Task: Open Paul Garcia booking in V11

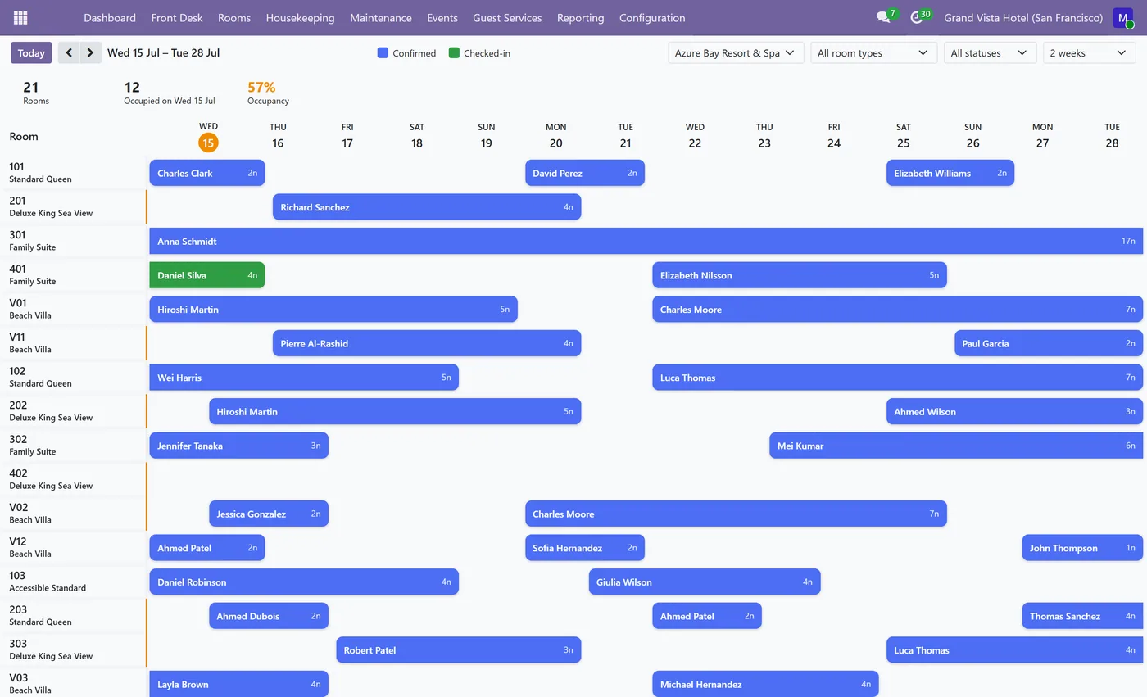Action: 1049,343
